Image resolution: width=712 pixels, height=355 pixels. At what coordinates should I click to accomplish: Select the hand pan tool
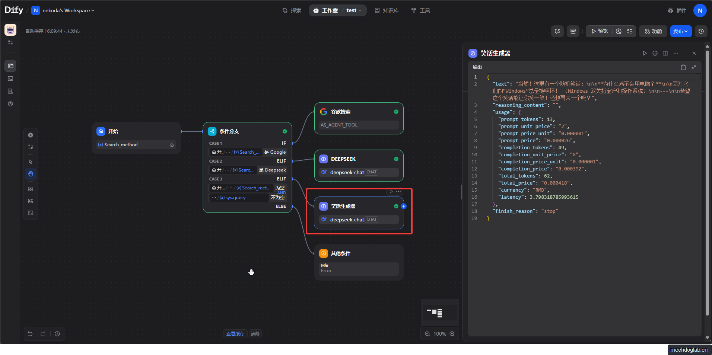(x=31, y=174)
